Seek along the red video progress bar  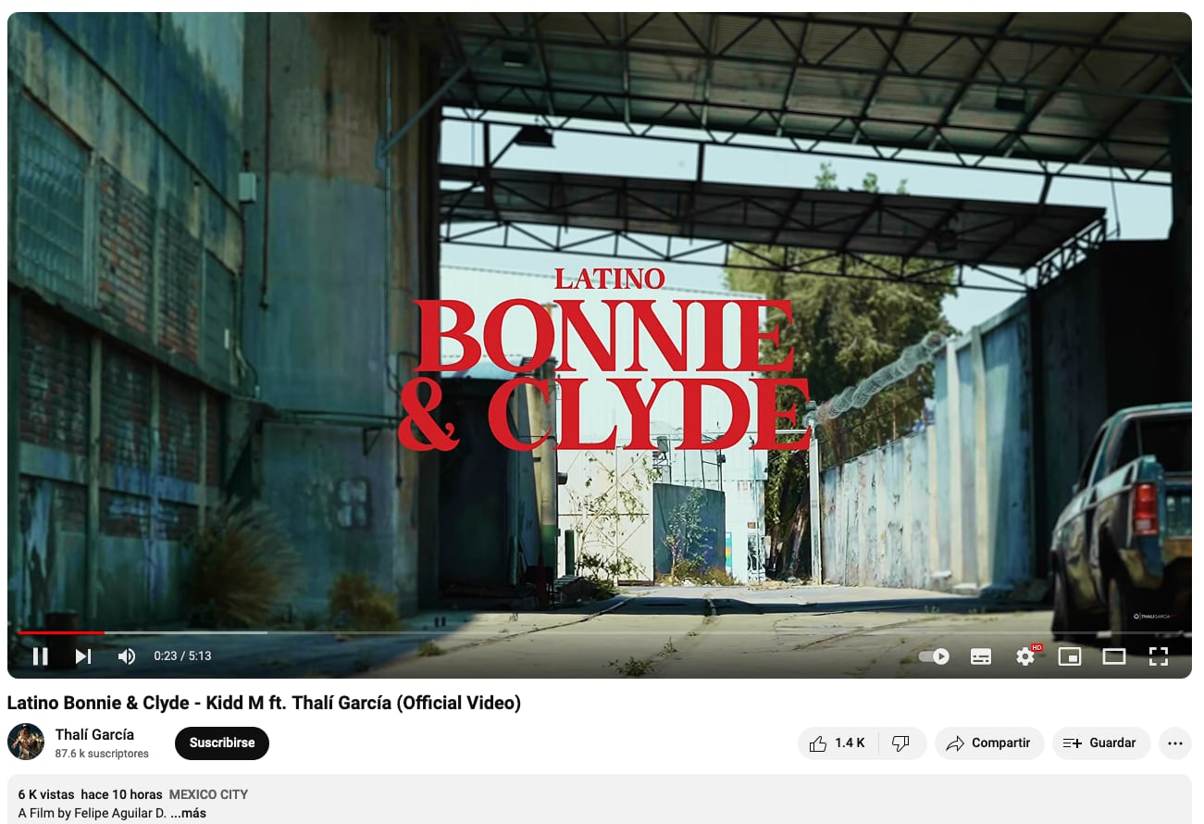coord(600,632)
